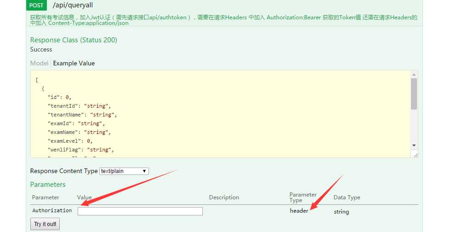Screen dimensions: 451x232
Task: Click the example JSON scrollbar up arrow
Action: [414, 75]
